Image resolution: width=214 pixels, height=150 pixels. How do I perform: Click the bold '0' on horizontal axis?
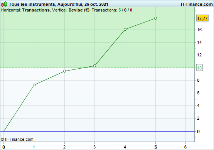4,147
